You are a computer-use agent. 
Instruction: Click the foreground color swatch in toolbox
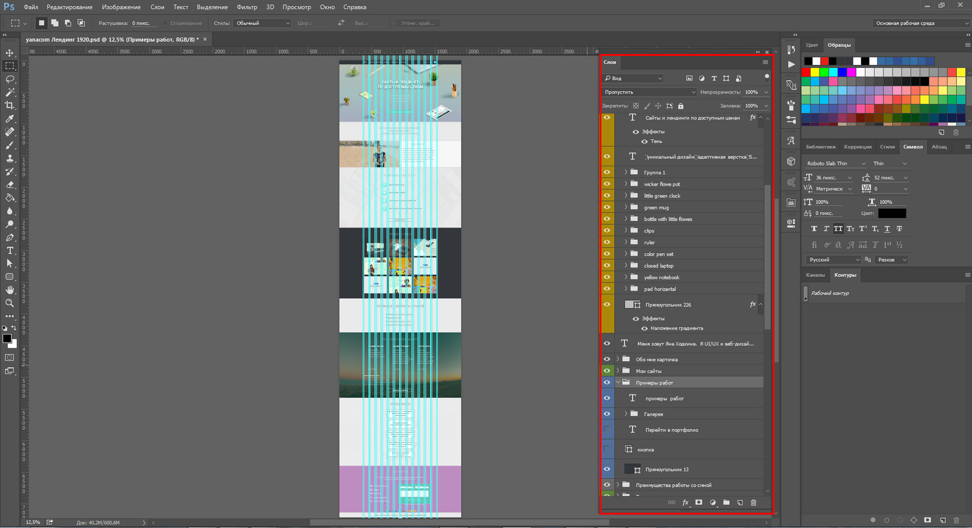7,339
